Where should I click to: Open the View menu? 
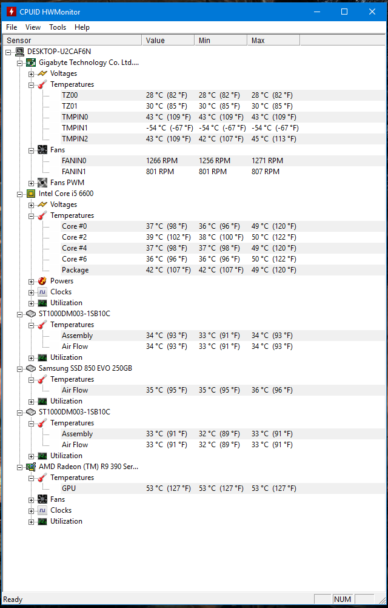(33, 27)
